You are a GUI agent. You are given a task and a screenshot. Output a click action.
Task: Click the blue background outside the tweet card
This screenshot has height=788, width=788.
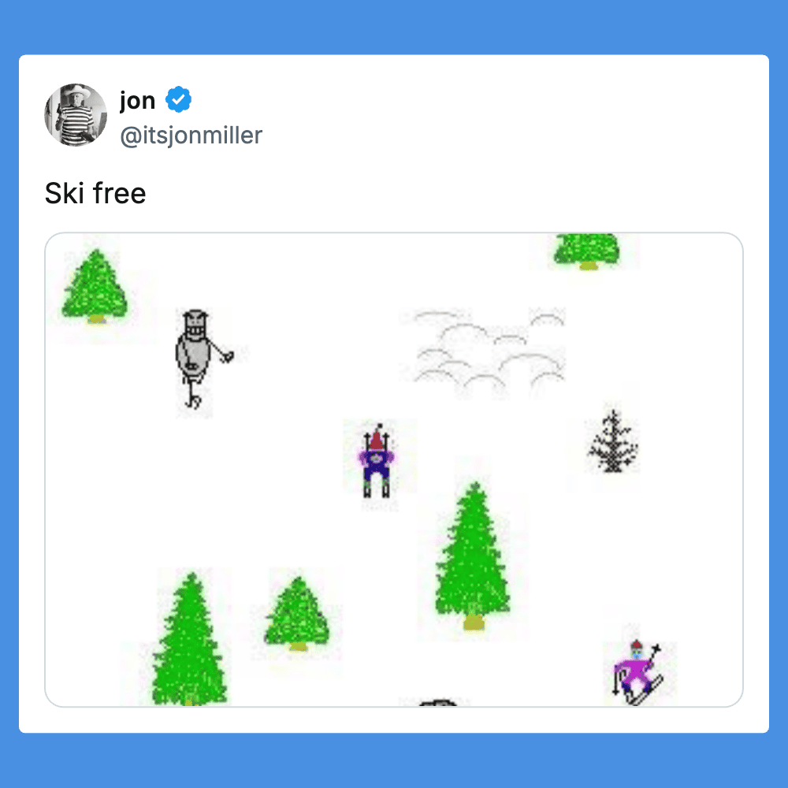(394, 26)
